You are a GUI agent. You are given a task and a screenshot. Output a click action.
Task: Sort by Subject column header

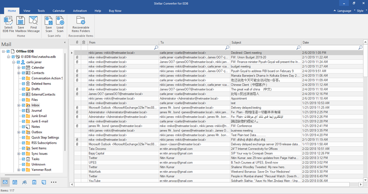[x=265, y=43]
